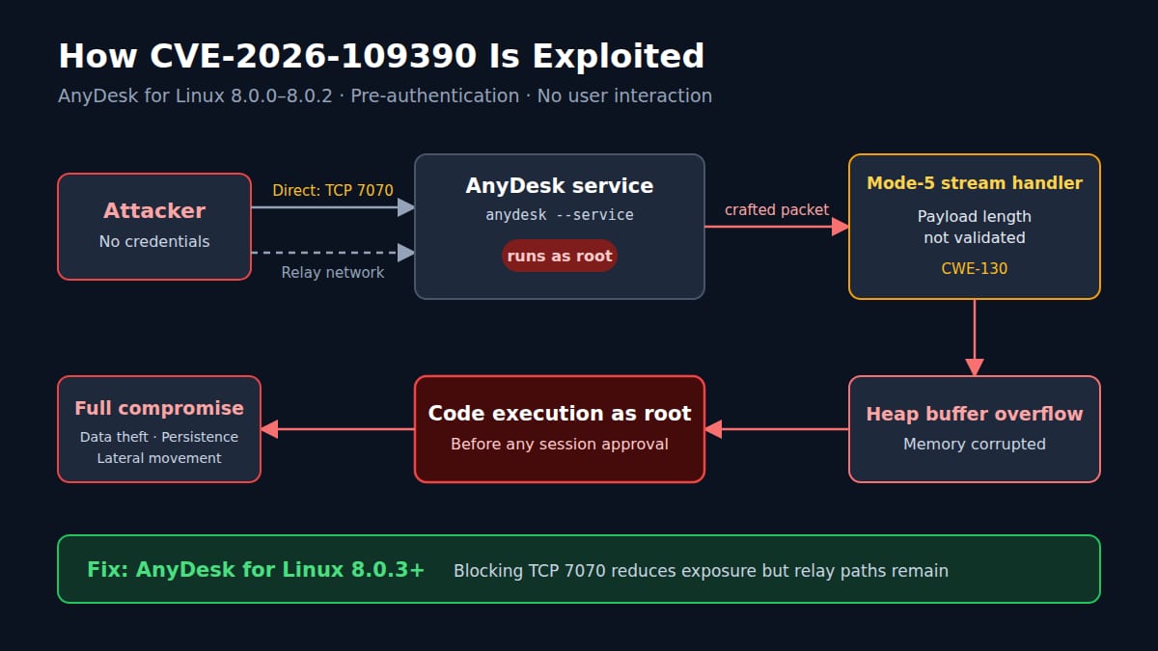Image resolution: width=1158 pixels, height=651 pixels.
Task: Select the 'Heap buffer overflow' heading
Action: tap(975, 414)
